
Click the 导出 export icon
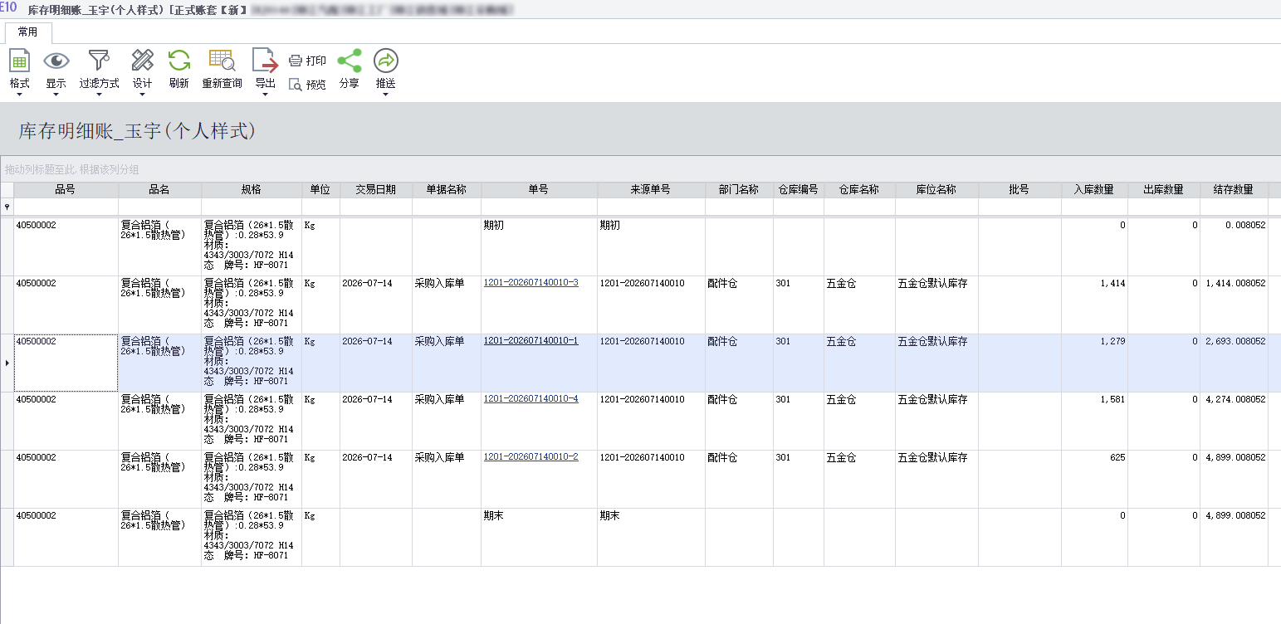point(265,61)
